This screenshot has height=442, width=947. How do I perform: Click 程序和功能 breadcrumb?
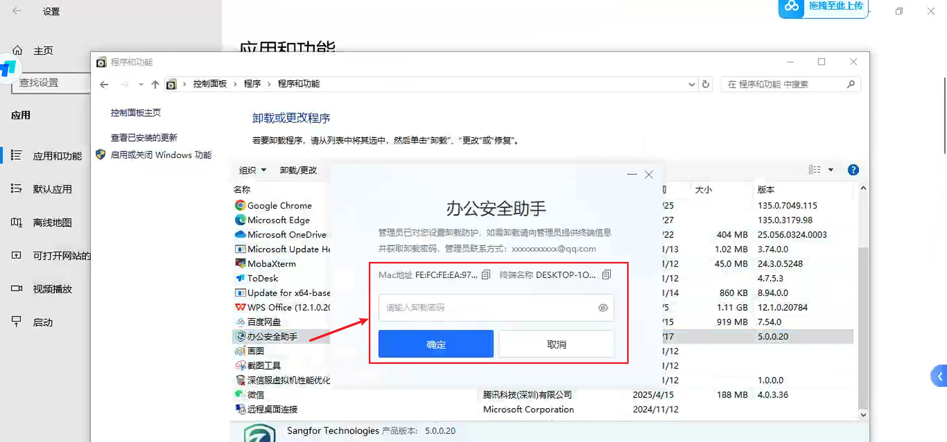coord(299,84)
